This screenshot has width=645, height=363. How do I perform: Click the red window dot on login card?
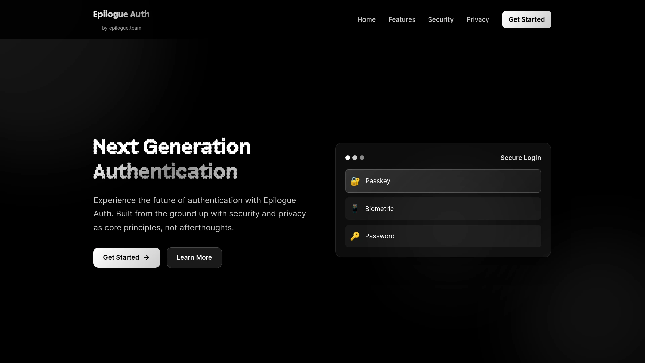pos(347,158)
